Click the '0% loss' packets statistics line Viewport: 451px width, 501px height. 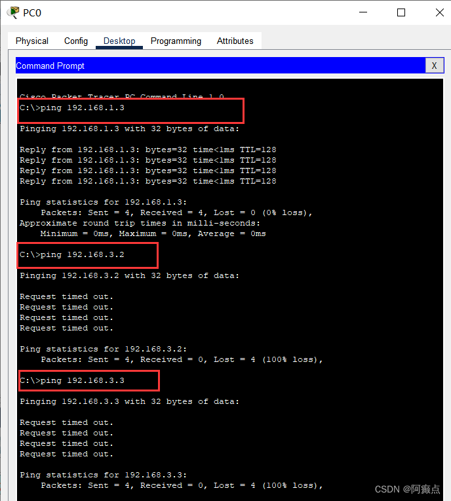(x=176, y=213)
